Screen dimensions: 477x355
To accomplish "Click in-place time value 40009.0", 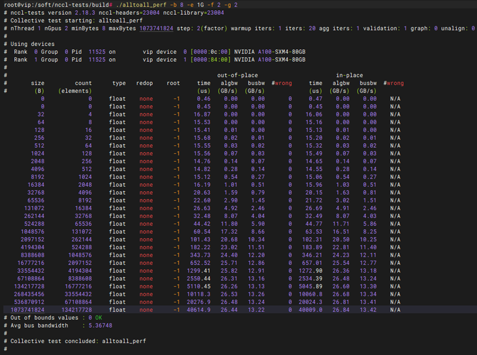I will tap(310, 310).
